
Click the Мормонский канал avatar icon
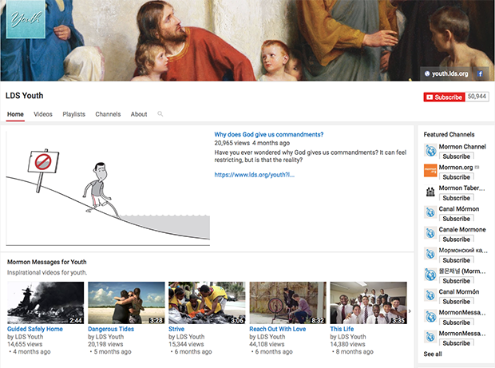tap(430, 254)
